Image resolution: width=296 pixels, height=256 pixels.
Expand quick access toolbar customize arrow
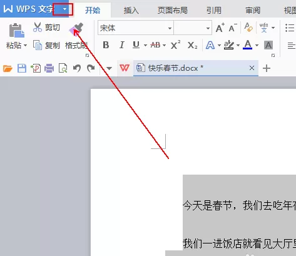tap(109, 68)
